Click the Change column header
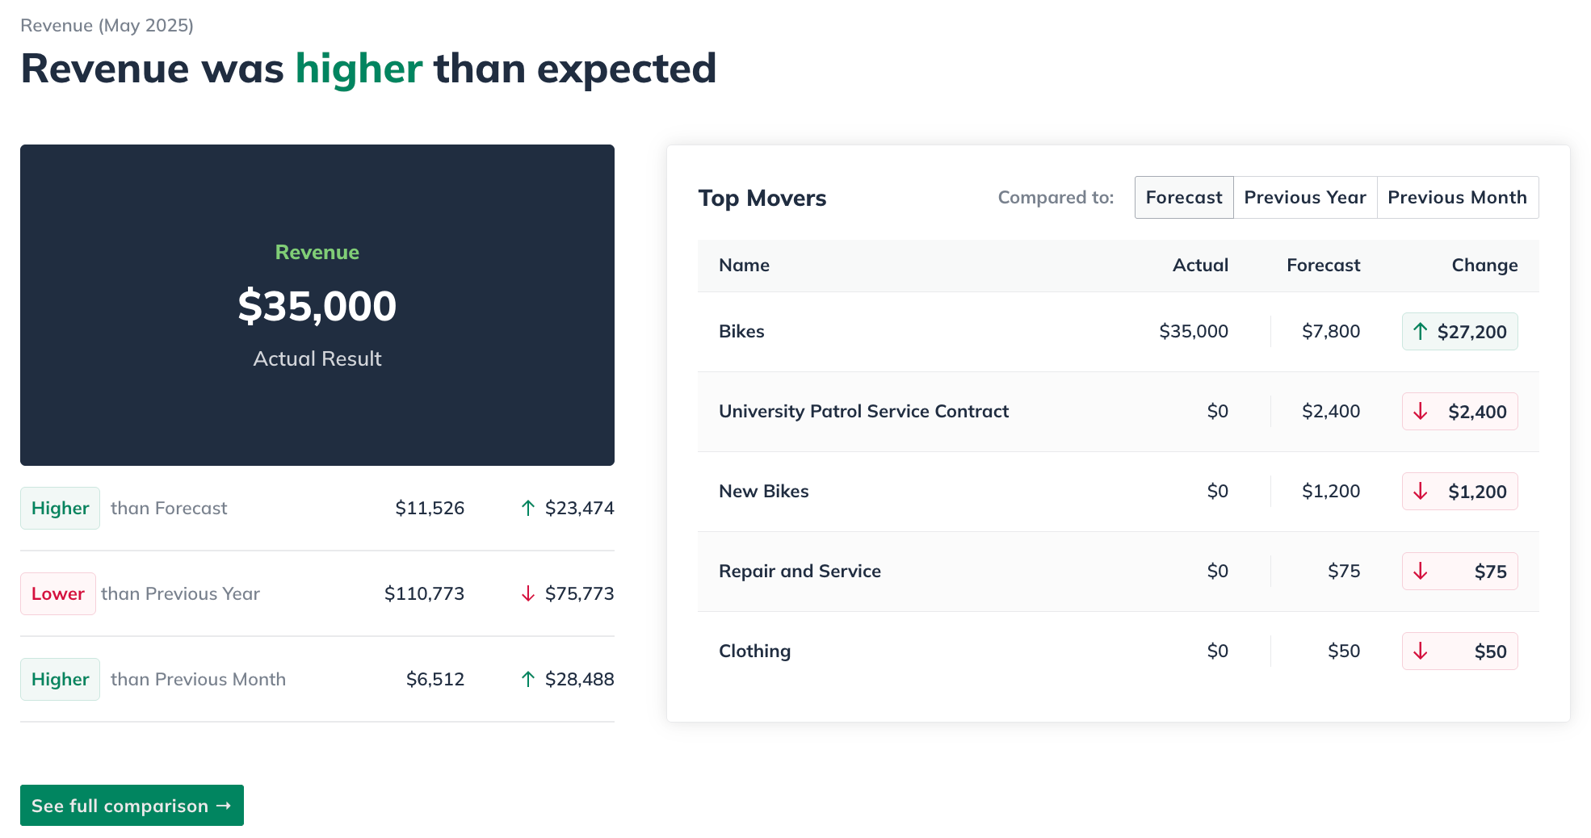Image resolution: width=1591 pixels, height=838 pixels. 1484,266
